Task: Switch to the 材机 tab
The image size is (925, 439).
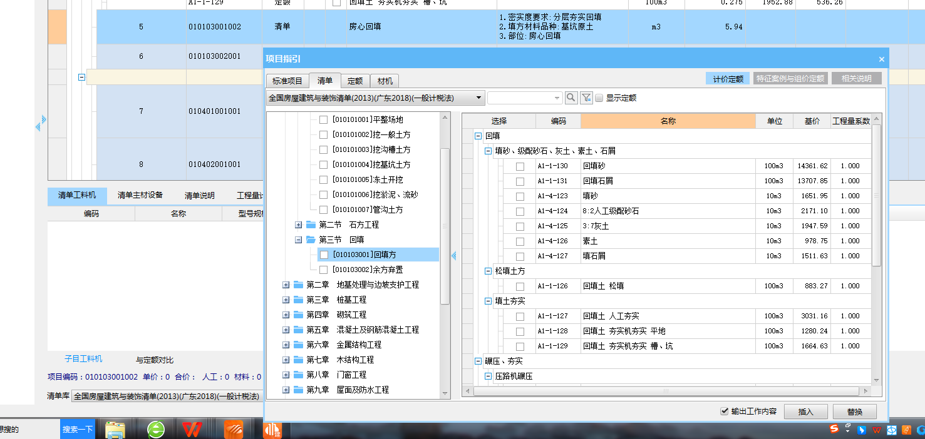Action: coord(385,81)
